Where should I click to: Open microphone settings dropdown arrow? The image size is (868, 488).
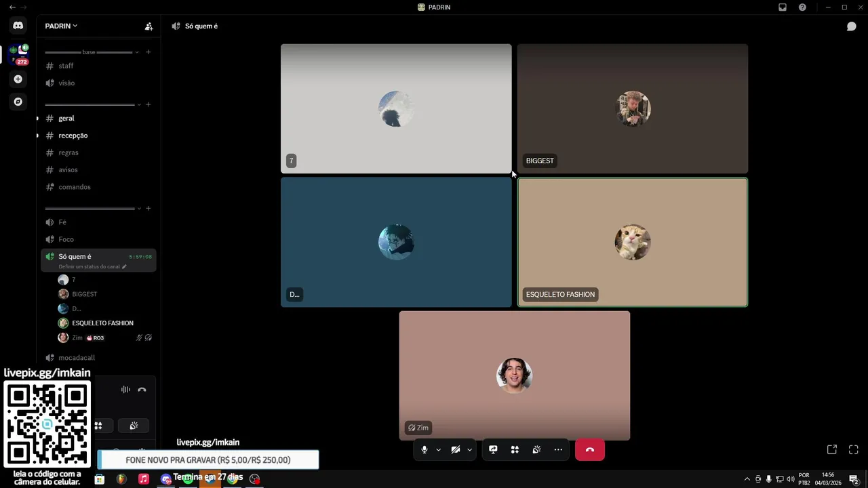pyautogui.click(x=438, y=449)
